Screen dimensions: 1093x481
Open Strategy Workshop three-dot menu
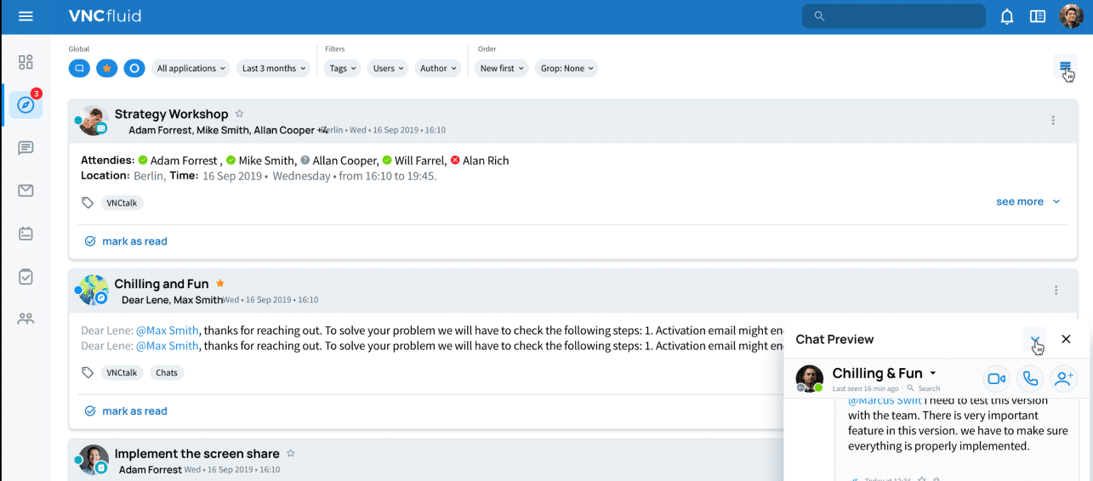pos(1053,121)
